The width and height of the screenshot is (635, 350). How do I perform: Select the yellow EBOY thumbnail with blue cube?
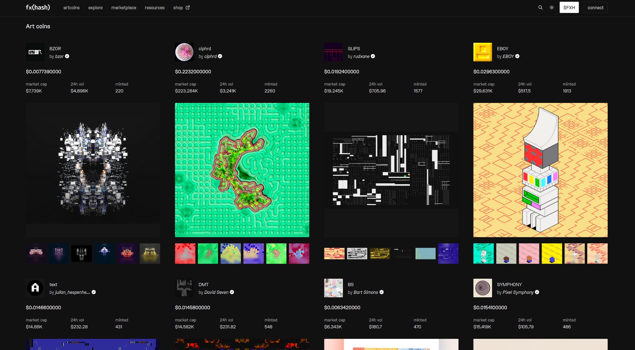[552, 254]
